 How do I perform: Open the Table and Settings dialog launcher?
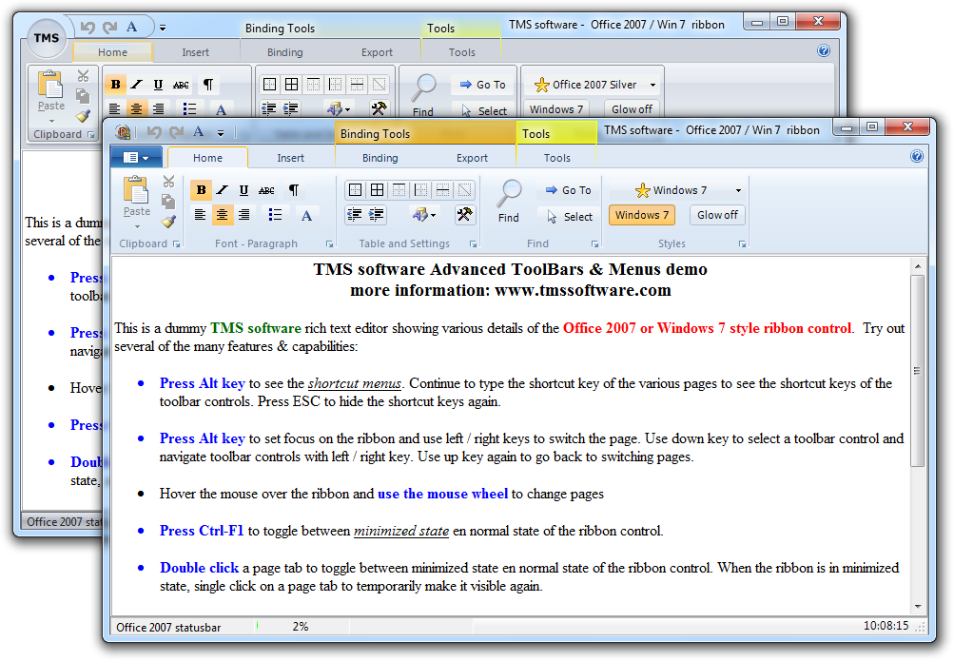tap(473, 243)
